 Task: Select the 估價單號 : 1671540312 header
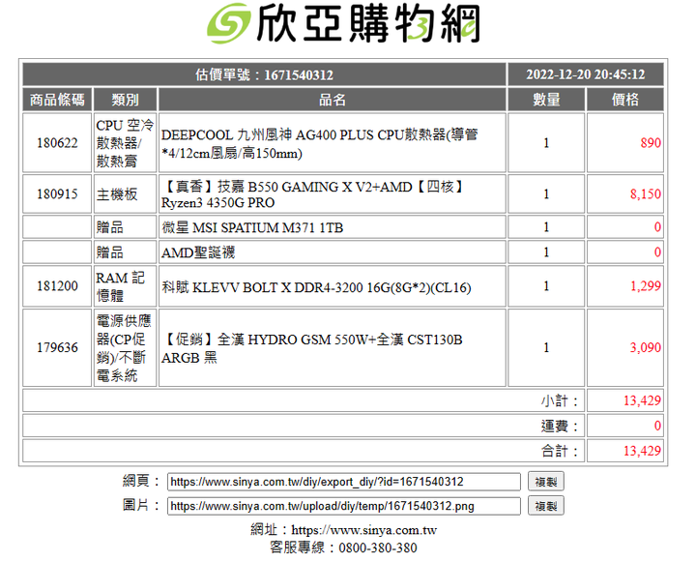tap(265, 74)
